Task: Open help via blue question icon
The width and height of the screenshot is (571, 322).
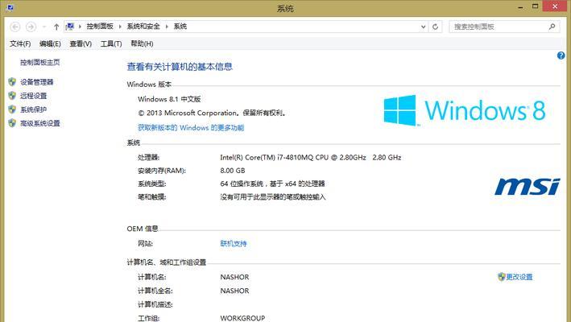Action: 561,56
